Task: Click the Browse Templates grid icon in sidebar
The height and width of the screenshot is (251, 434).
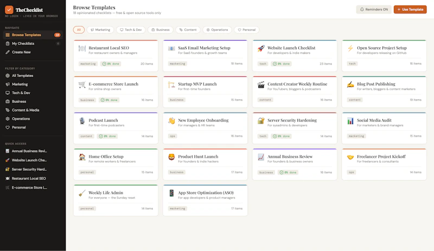Action: 8,35
